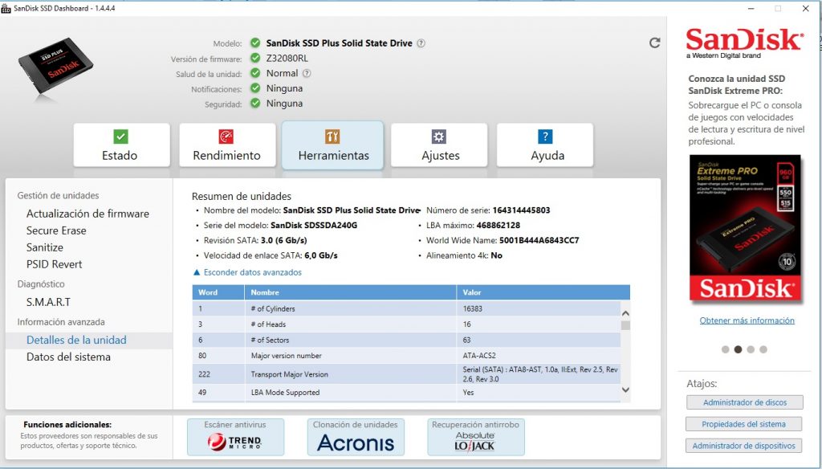Launch Trend Micro antivirus scanner

235,437
